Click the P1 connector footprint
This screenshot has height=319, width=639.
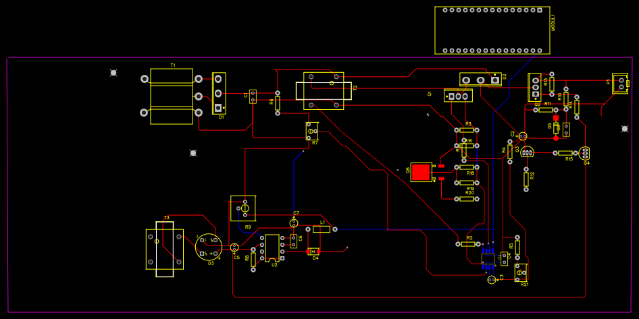(x=619, y=84)
